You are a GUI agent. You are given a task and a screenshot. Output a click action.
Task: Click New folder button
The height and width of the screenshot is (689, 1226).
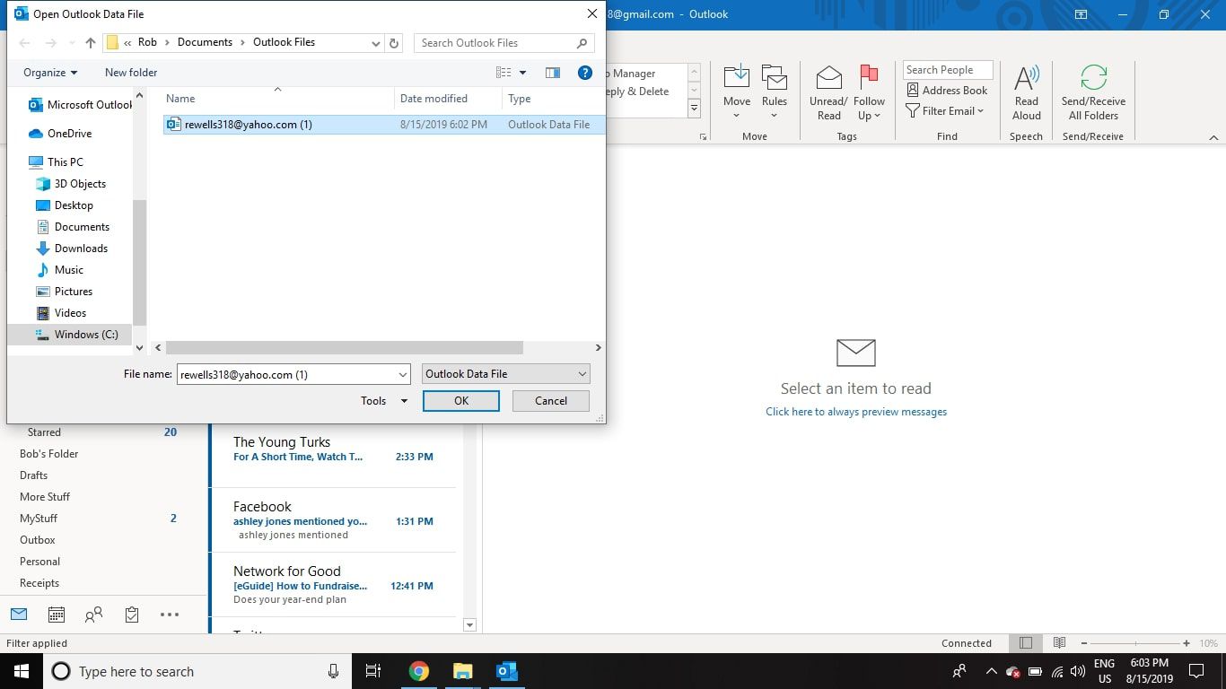[131, 73]
